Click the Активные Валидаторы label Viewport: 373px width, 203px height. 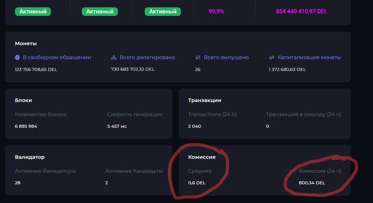pyautogui.click(x=45, y=171)
